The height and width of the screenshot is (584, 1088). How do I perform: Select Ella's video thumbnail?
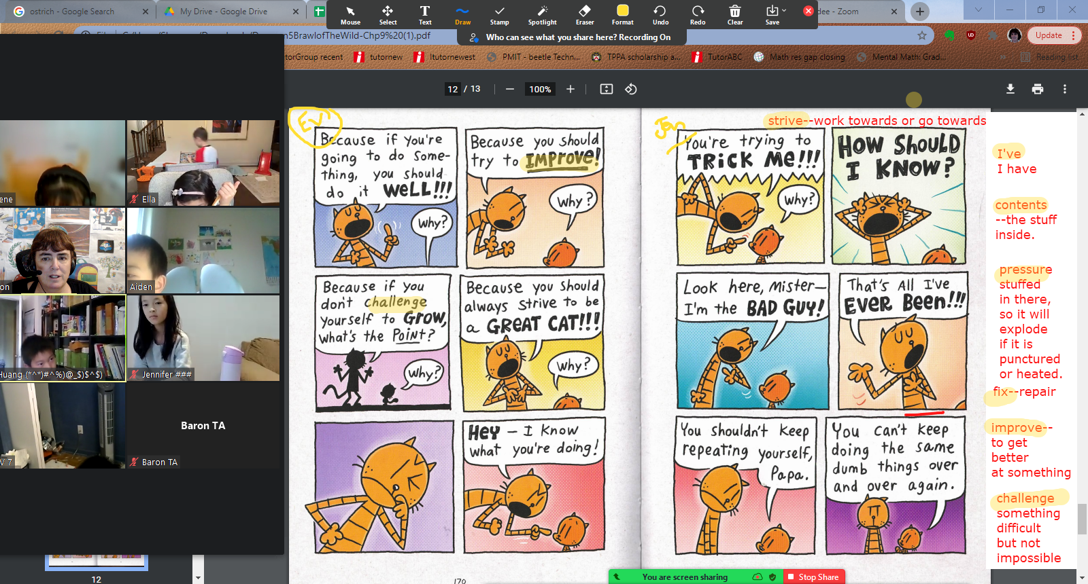pyautogui.click(x=203, y=163)
